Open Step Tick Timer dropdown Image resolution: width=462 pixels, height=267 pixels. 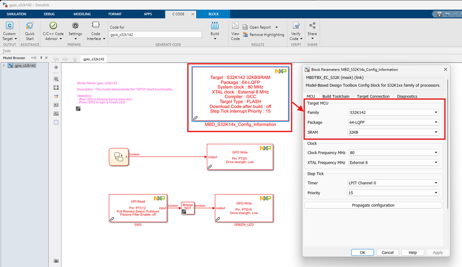pyautogui.click(x=394, y=183)
